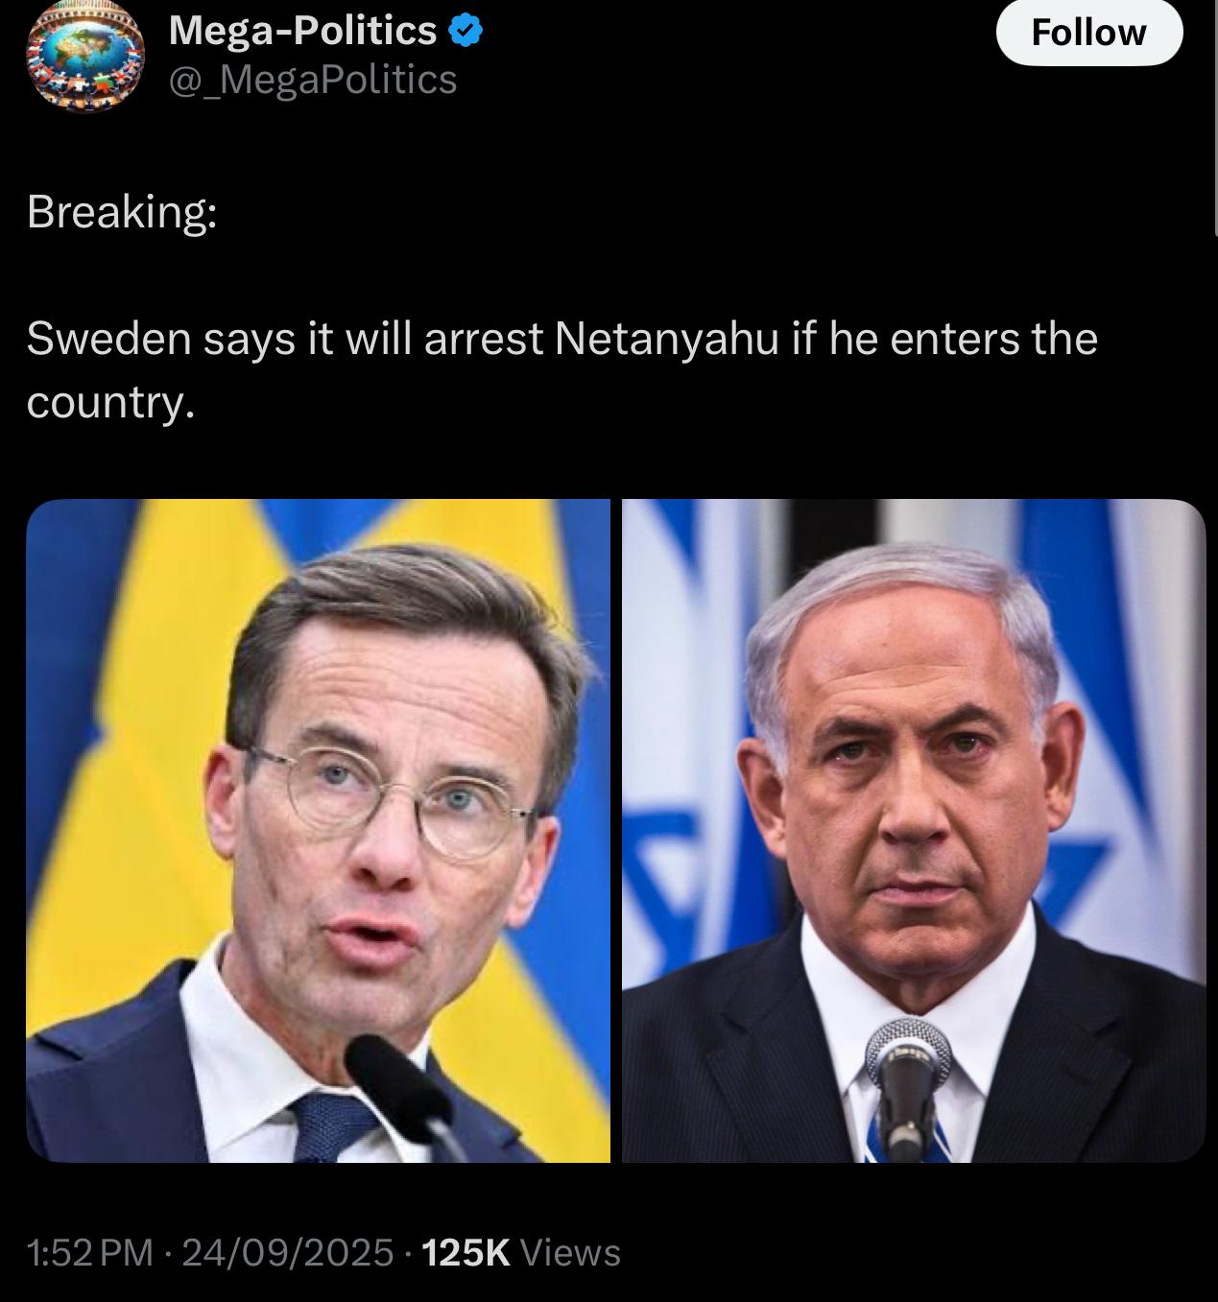
Task: Follow the Mega-Politics account
Action: click(1088, 33)
